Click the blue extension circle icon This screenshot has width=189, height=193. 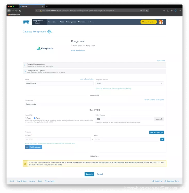tap(175, 11)
